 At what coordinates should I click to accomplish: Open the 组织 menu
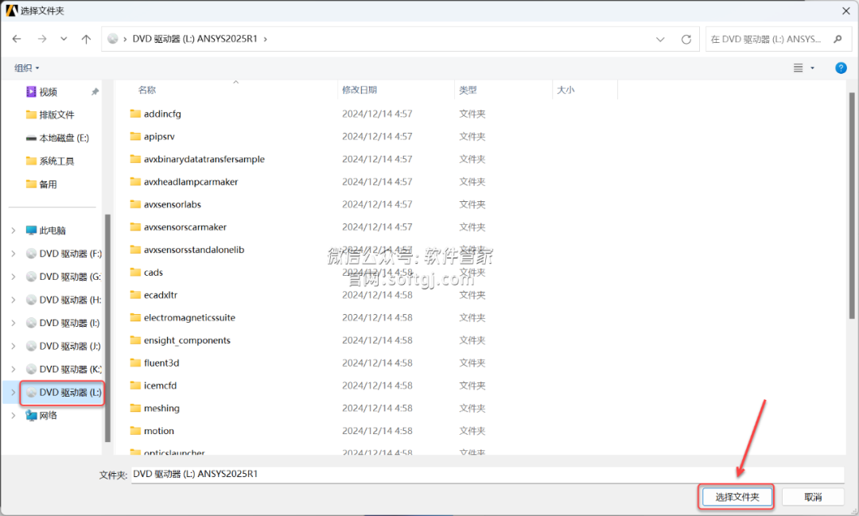(x=26, y=68)
